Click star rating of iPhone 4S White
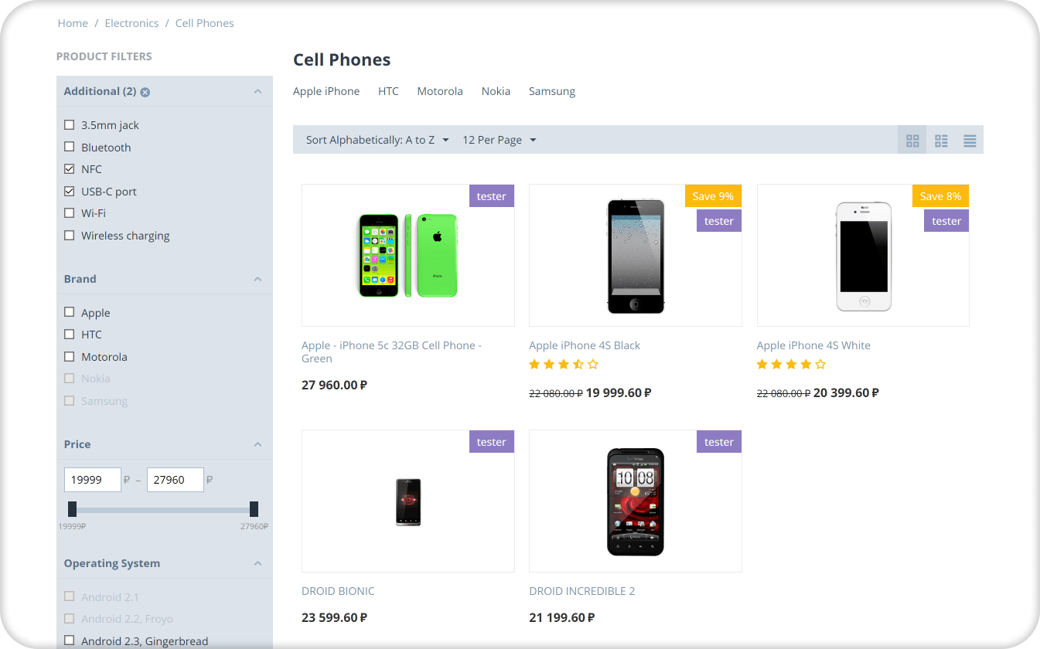This screenshot has height=649, width=1040. point(791,365)
